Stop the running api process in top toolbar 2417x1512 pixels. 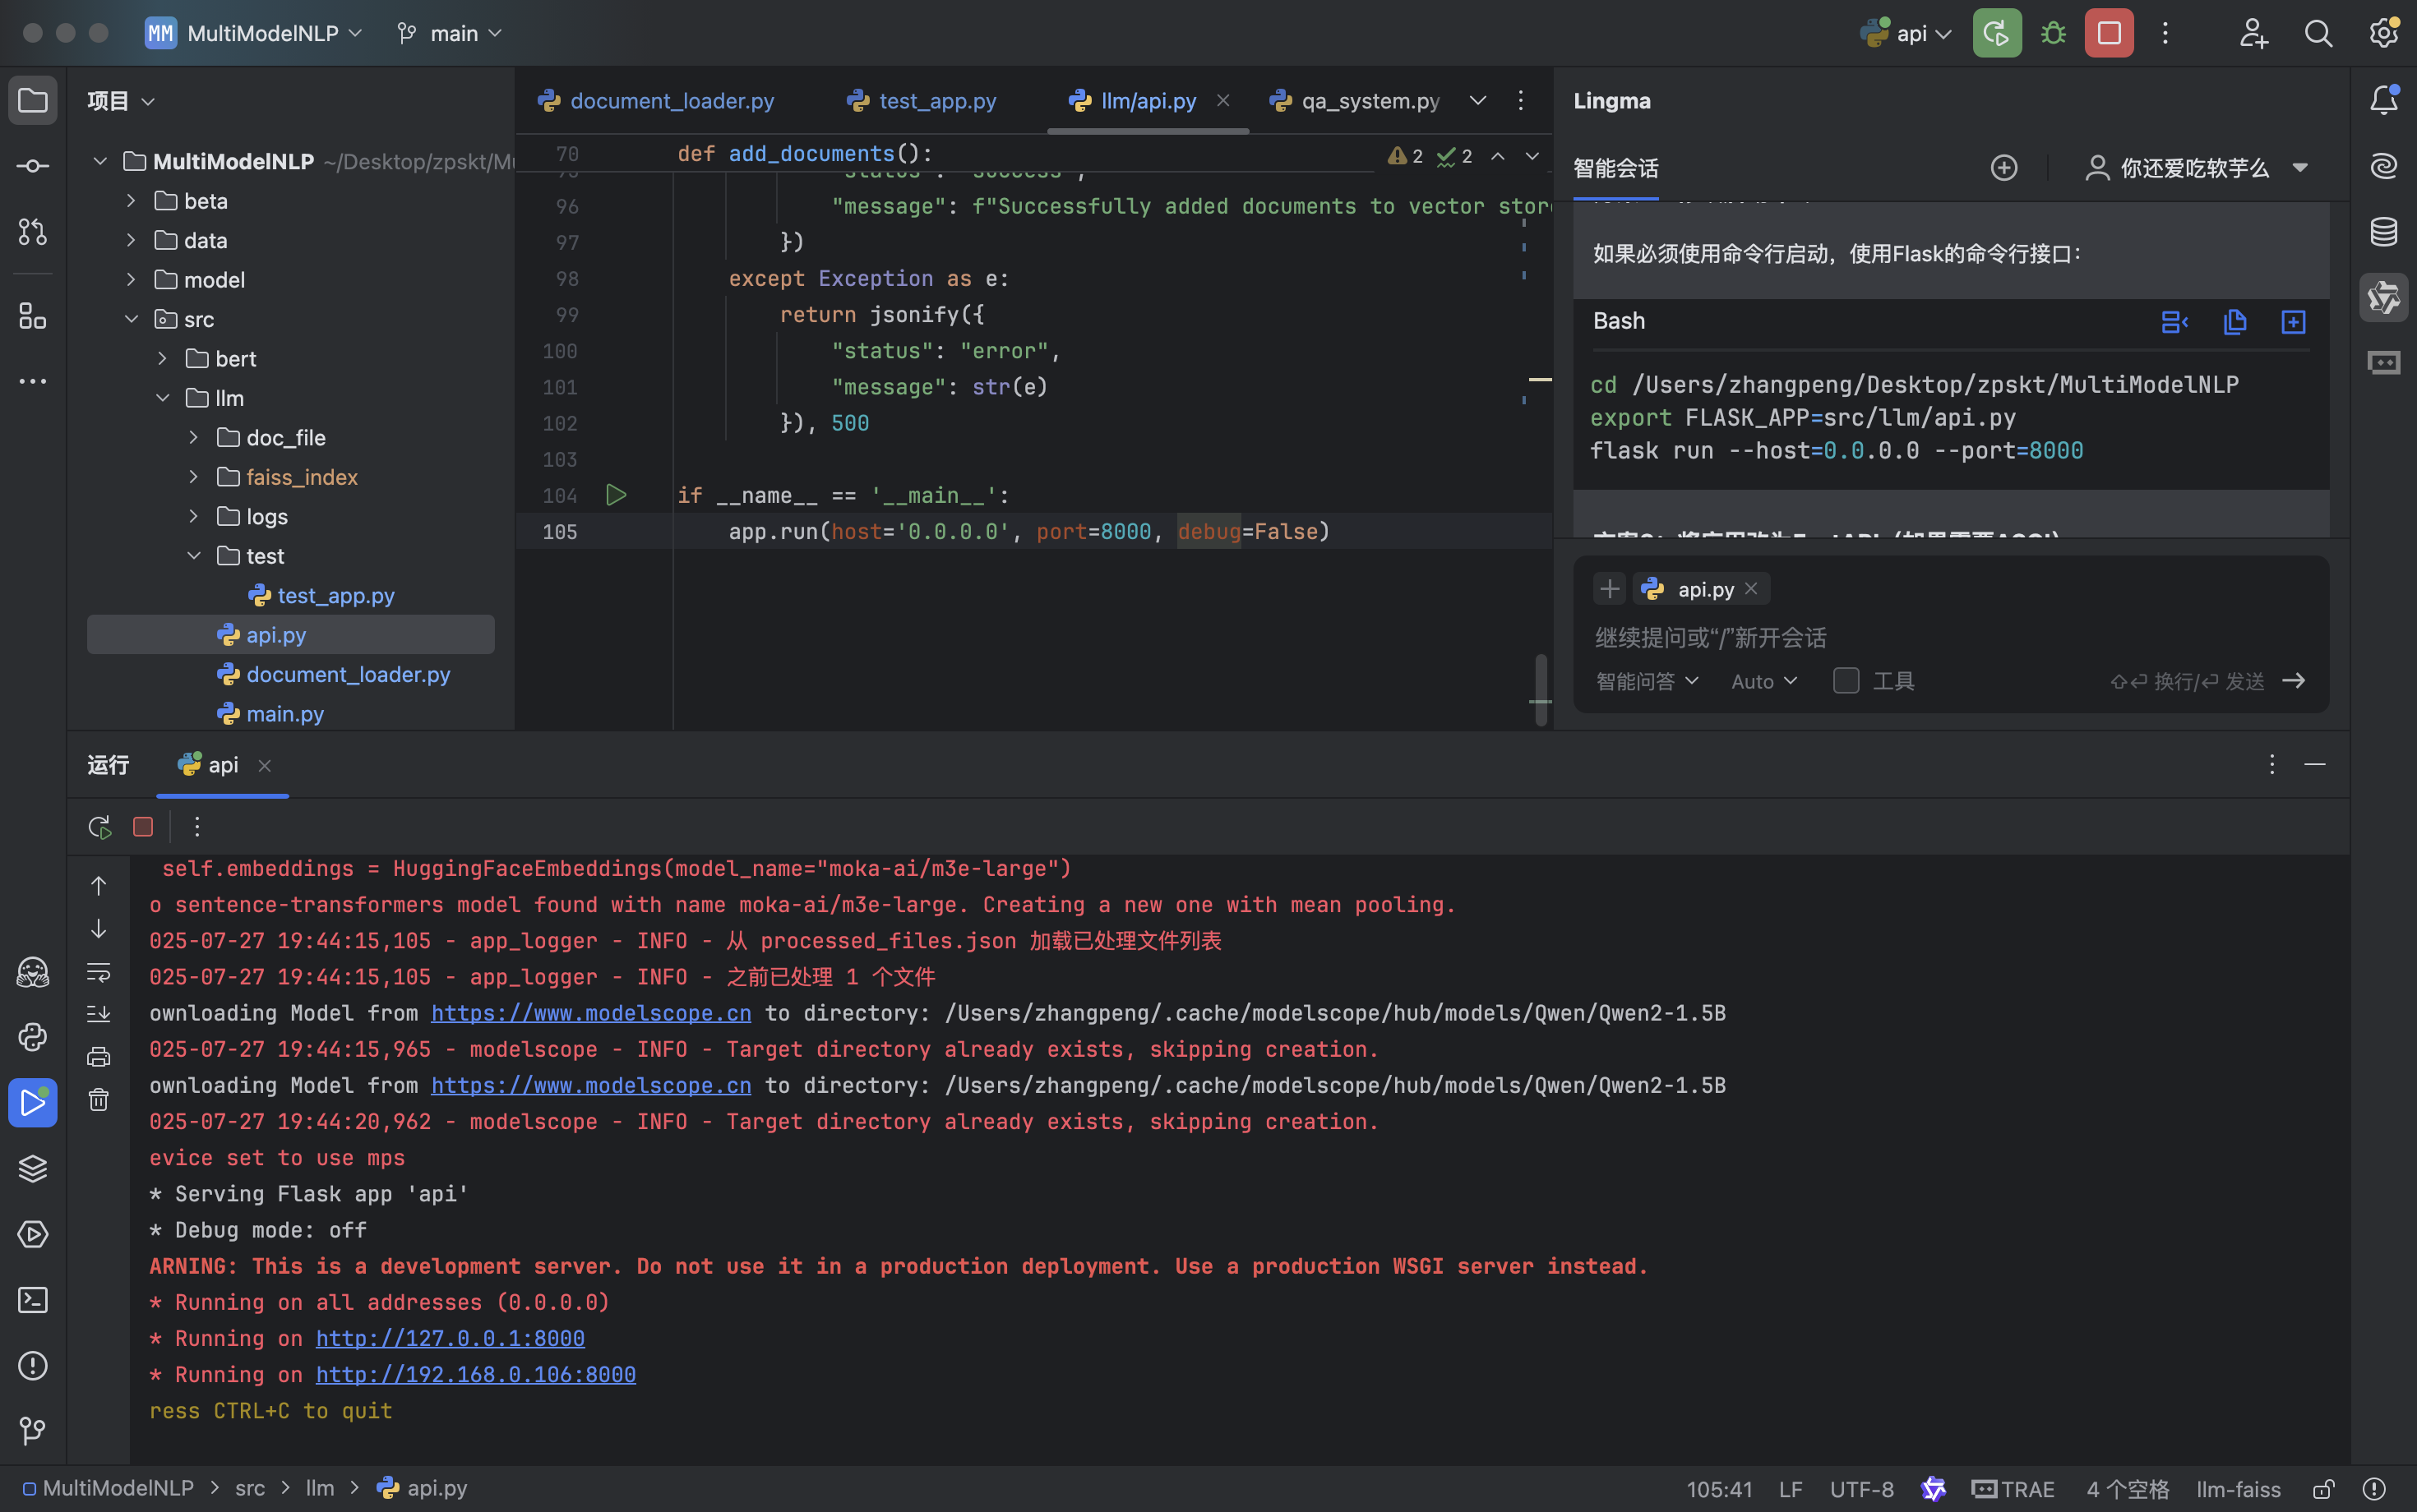tap(2109, 34)
